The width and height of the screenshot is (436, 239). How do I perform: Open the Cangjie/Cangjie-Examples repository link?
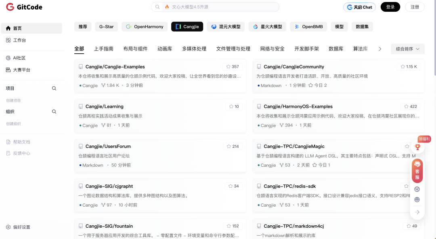[x=115, y=67]
